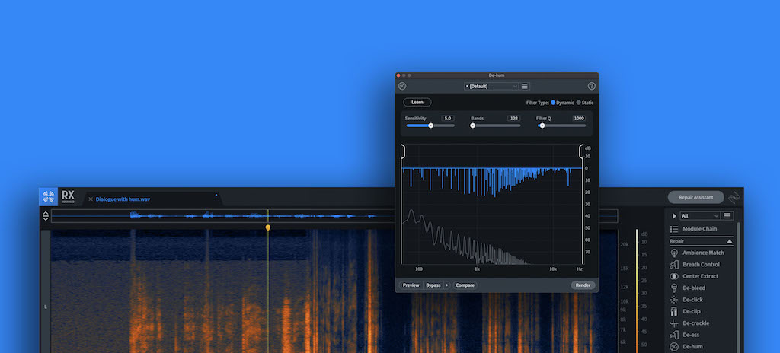
Task: Collapse the Repair section
Action: [729, 241]
